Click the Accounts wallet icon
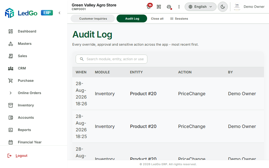The height and width of the screenshot is (168, 269). click(11, 118)
